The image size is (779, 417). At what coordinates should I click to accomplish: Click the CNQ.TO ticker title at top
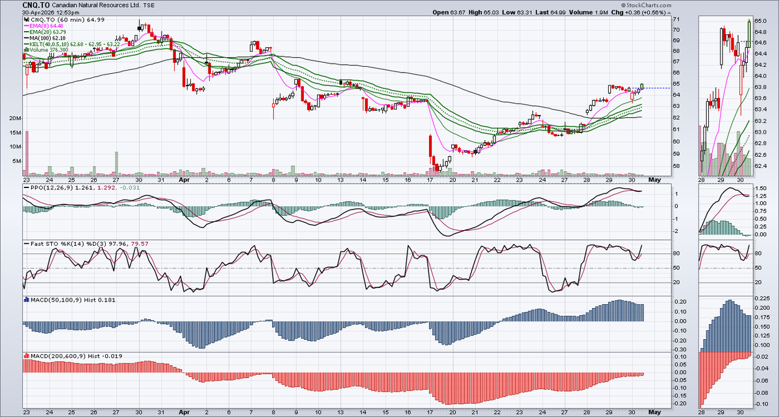[38, 4]
